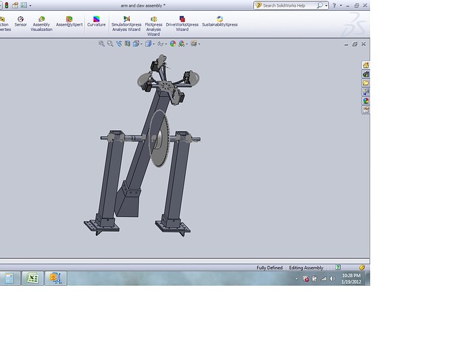The height and width of the screenshot is (337, 466).
Task: Show Curvature display
Action: [x=97, y=22]
